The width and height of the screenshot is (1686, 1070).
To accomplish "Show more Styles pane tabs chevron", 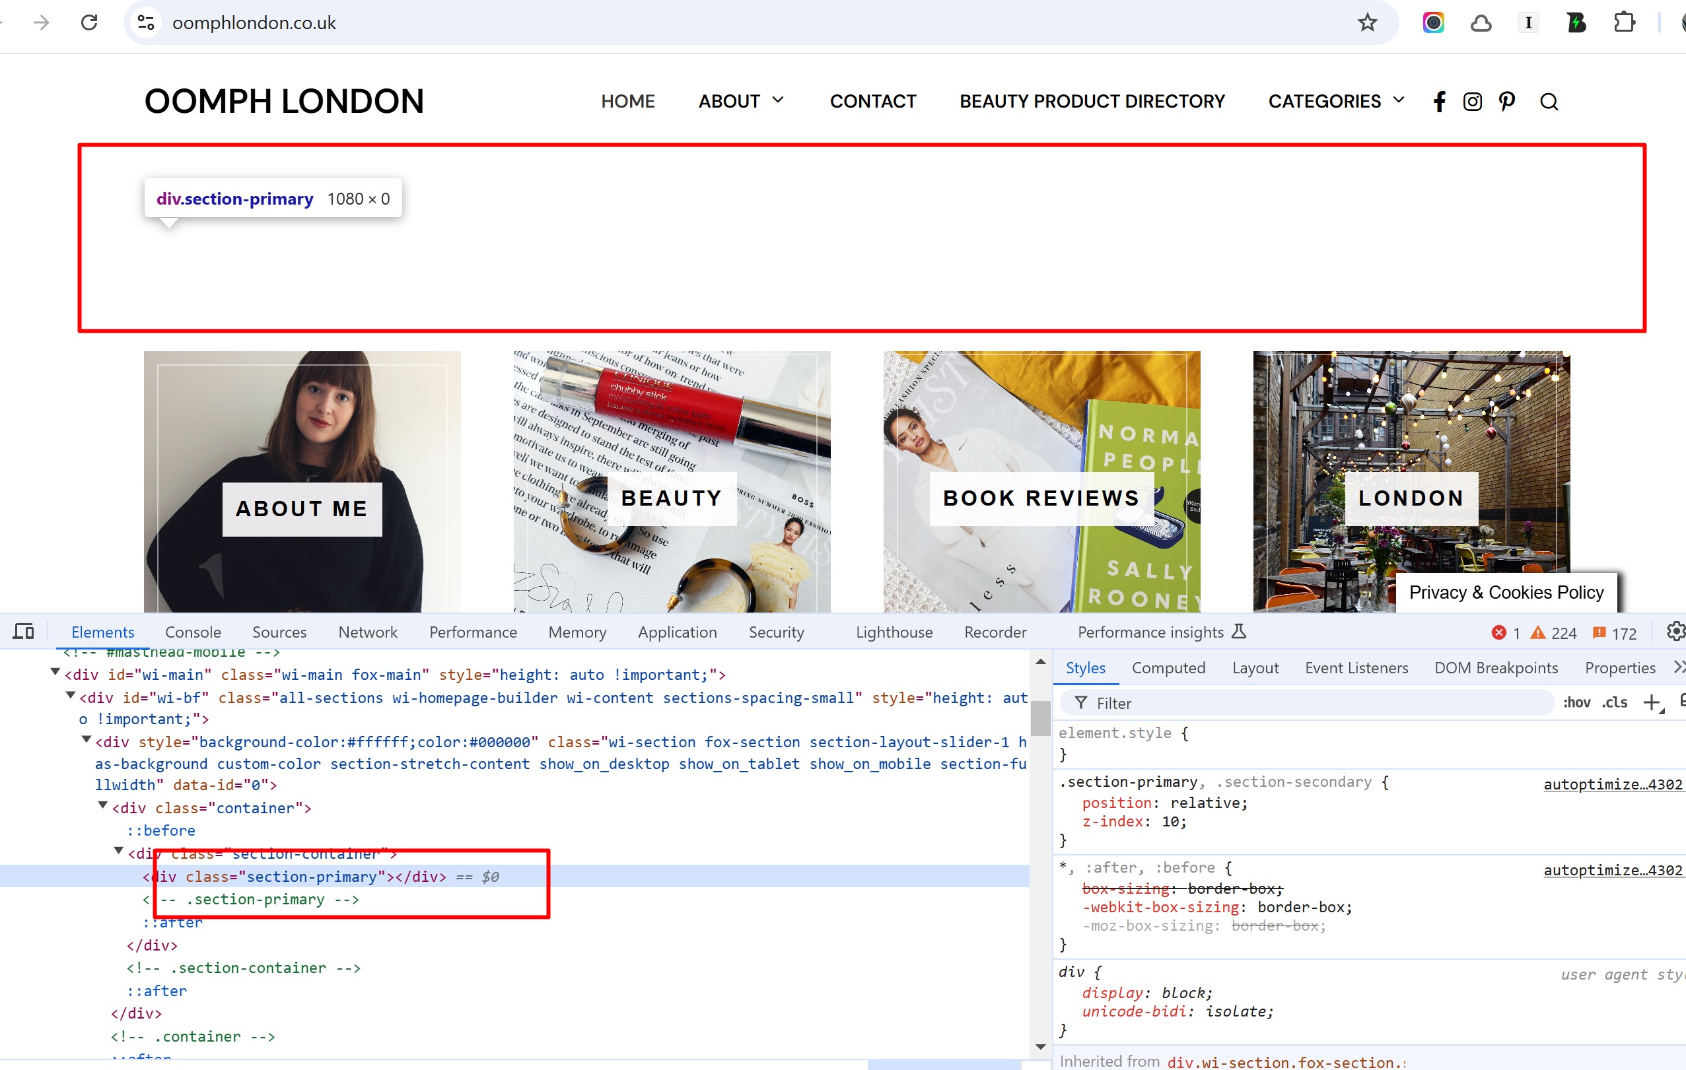I will pos(1678,667).
